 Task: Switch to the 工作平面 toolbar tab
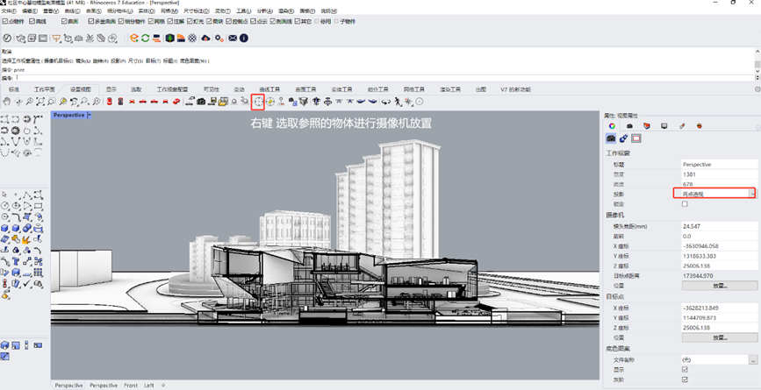pyautogui.click(x=44, y=89)
